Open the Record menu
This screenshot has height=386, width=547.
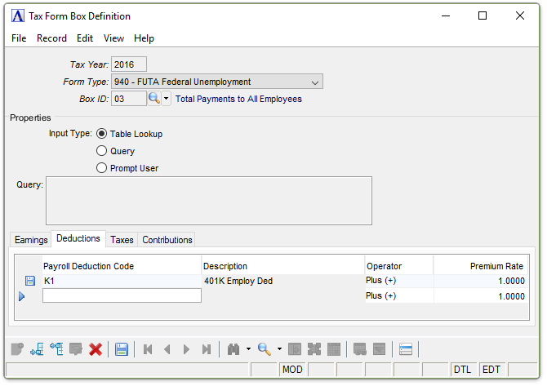pyautogui.click(x=51, y=38)
